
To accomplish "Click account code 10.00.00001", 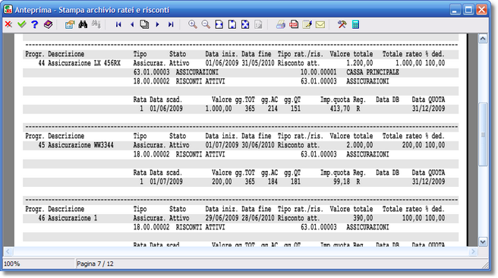I will pyautogui.click(x=319, y=72).
